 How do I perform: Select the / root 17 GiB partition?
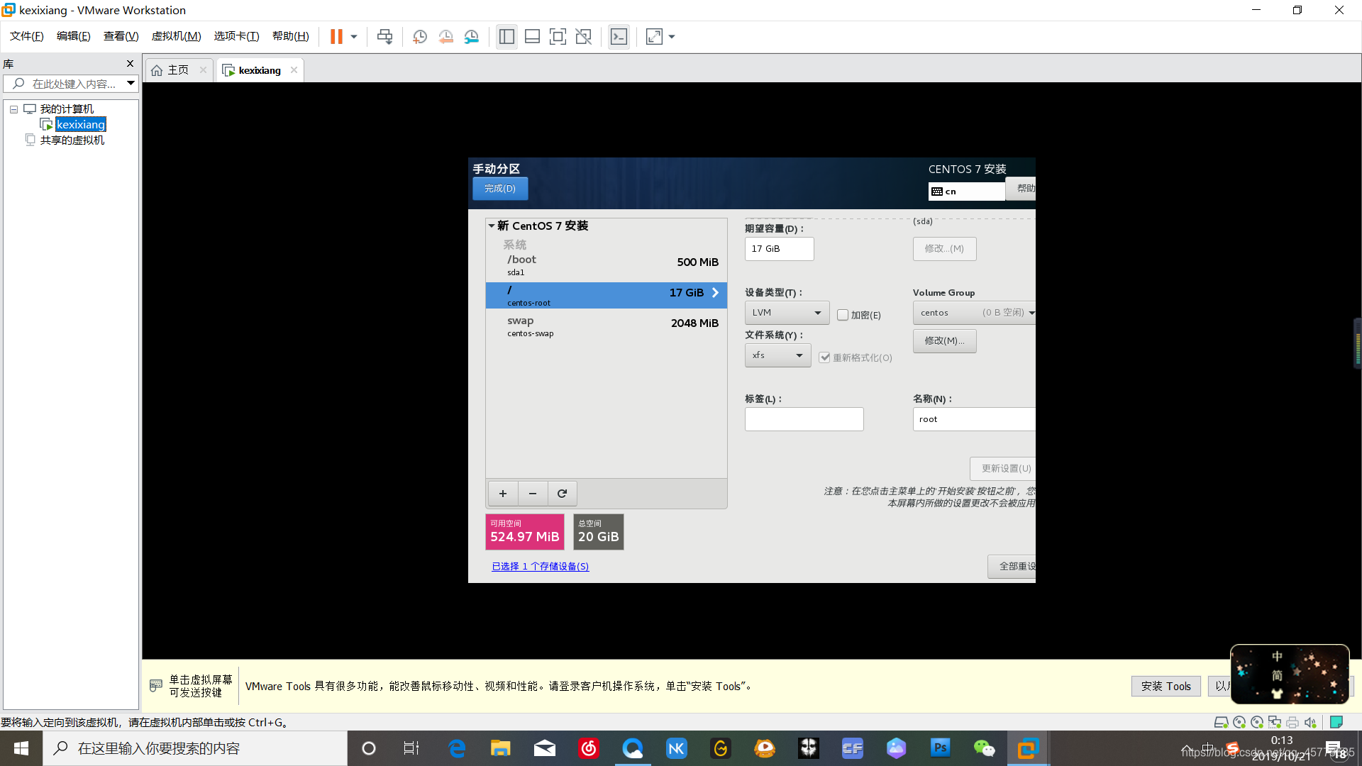(607, 296)
